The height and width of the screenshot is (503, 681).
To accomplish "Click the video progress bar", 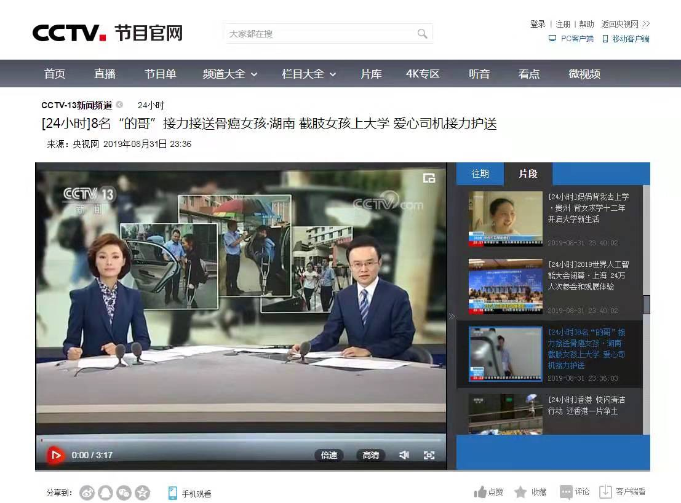I will point(241,440).
